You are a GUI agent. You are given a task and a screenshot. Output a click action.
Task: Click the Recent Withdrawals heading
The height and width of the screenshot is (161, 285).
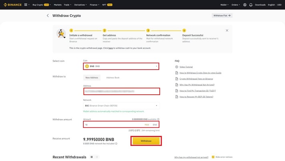pos(69,157)
